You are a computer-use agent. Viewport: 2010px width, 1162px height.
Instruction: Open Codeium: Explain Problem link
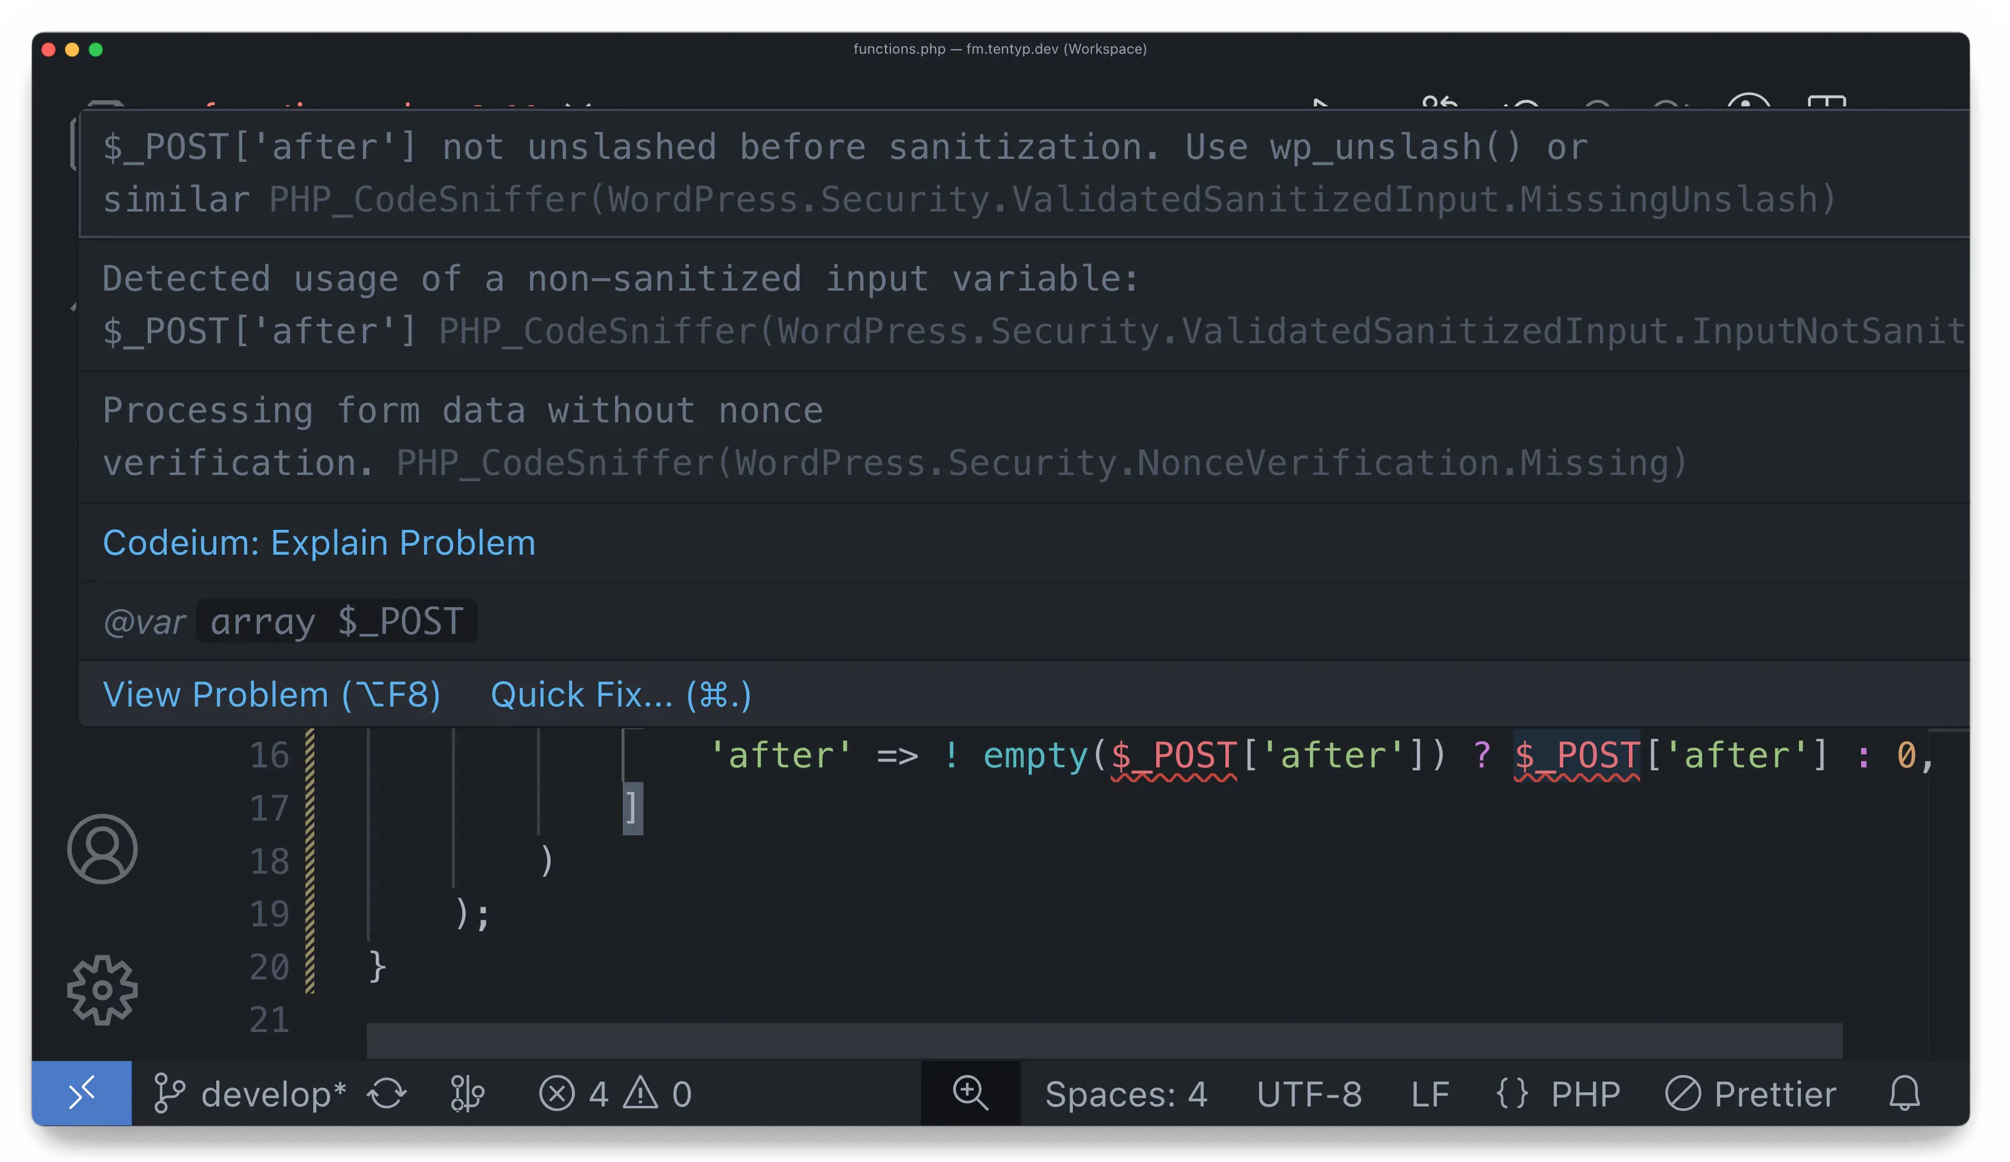tap(319, 544)
